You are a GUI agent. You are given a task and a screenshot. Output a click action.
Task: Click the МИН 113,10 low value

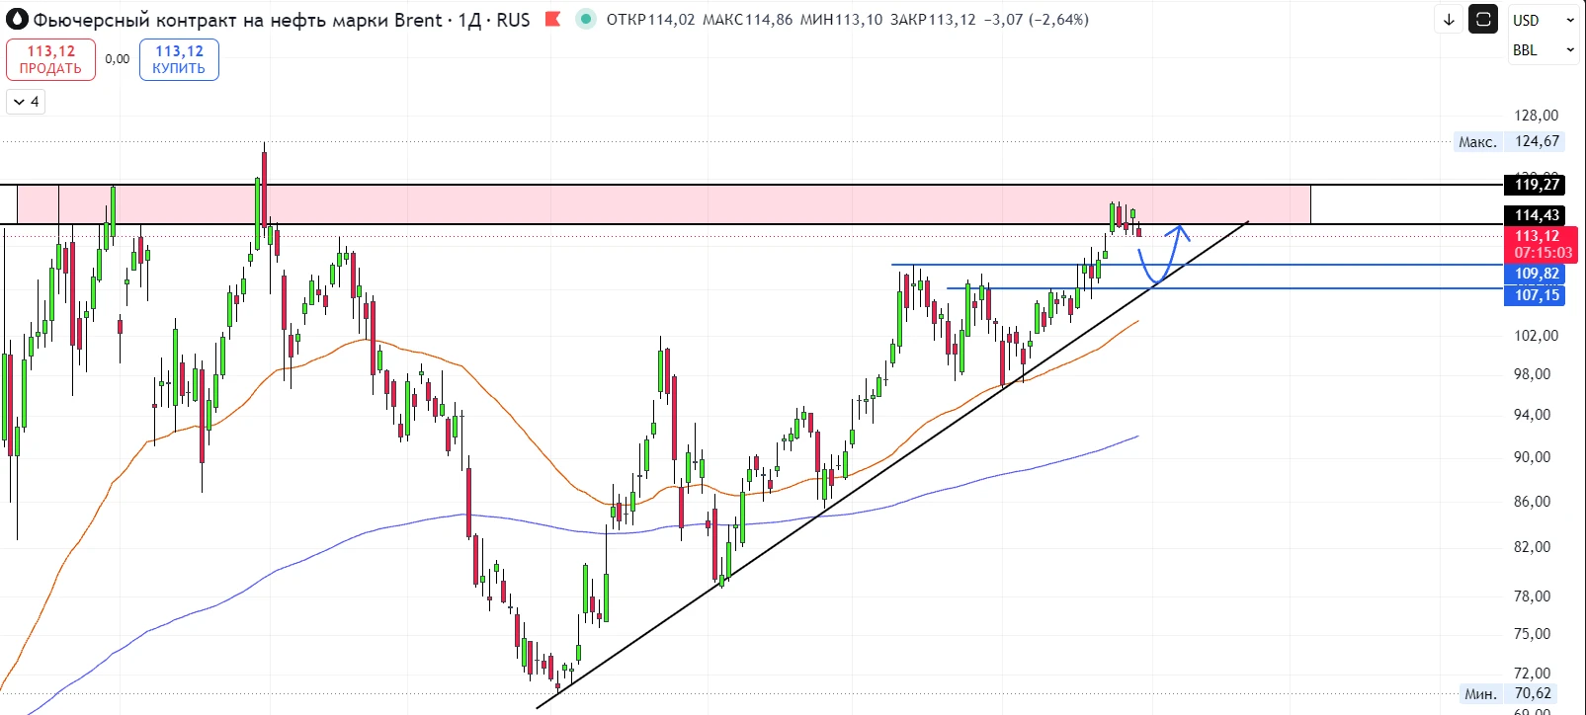pyautogui.click(x=841, y=20)
